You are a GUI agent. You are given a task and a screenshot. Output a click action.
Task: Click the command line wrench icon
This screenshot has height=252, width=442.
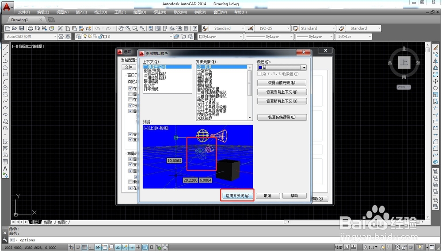(5, 240)
